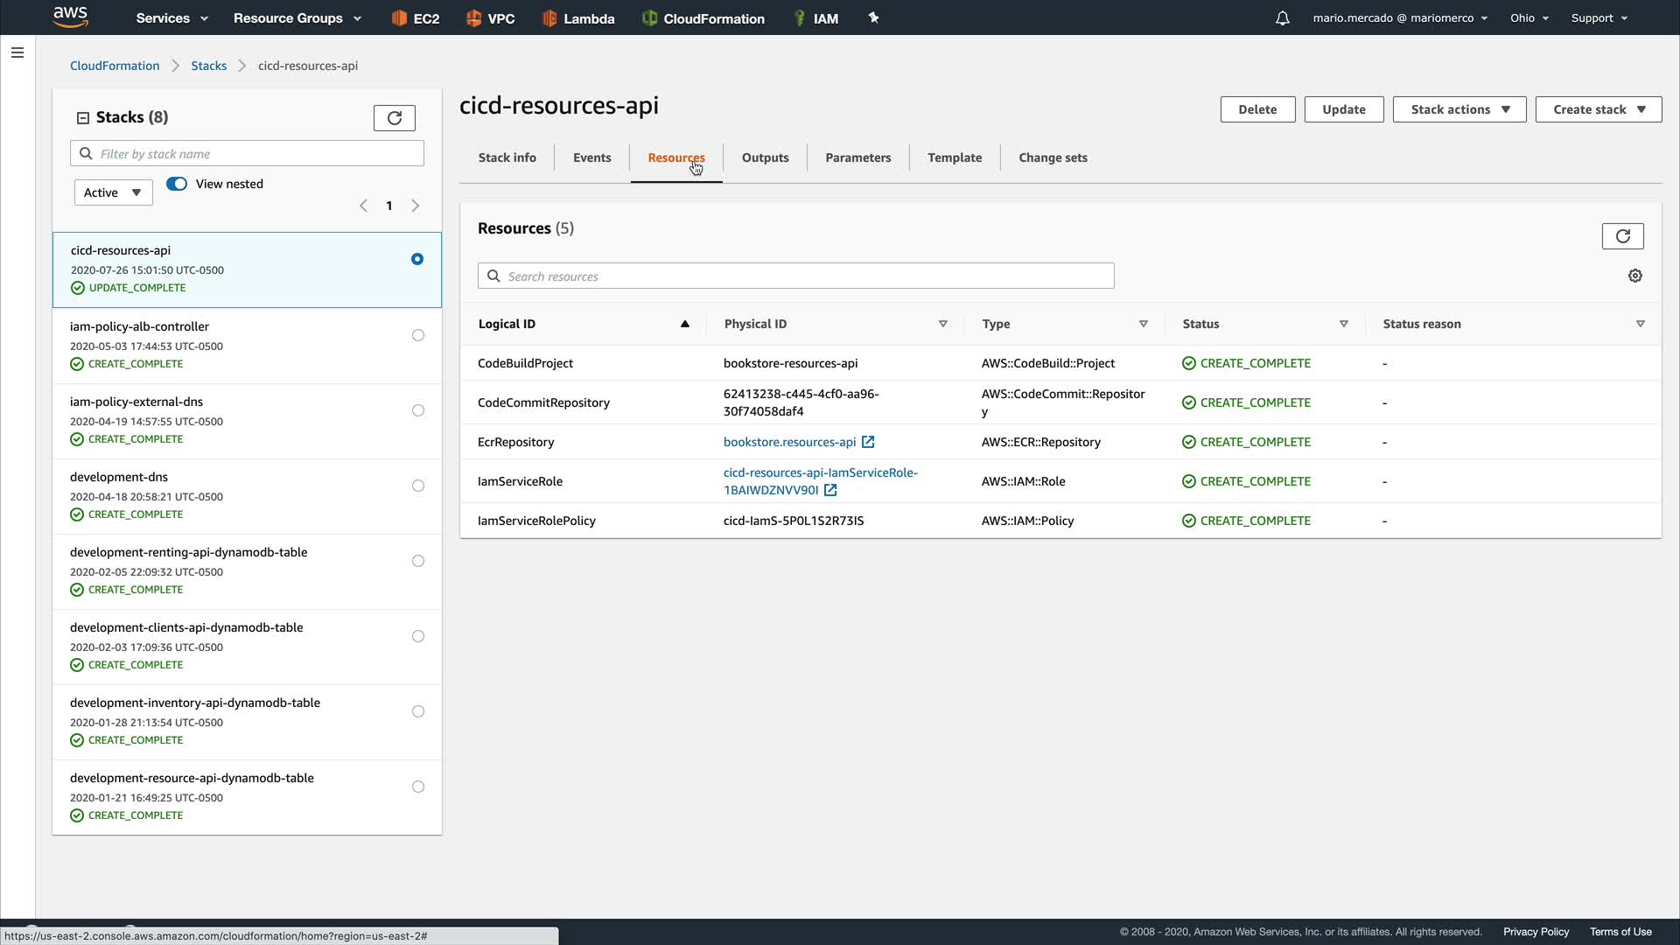This screenshot has width=1680, height=945.
Task: Click the Search resources input field
Action: click(795, 276)
